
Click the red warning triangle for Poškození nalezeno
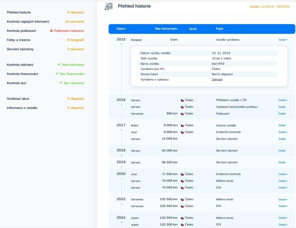tap(52, 31)
